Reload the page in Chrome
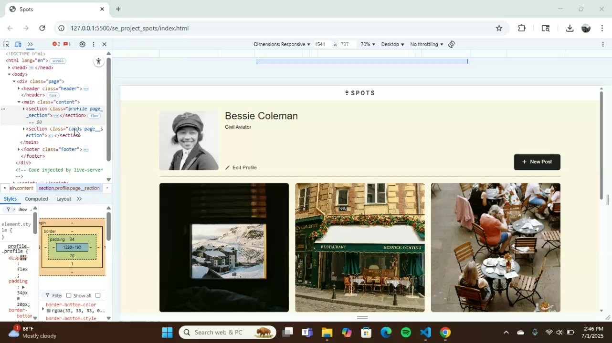 [42, 28]
